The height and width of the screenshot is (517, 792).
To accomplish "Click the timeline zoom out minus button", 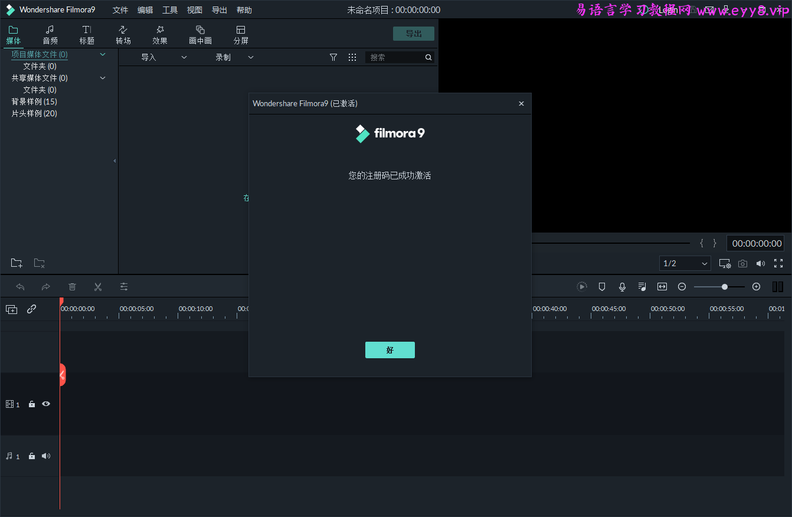I will (682, 287).
